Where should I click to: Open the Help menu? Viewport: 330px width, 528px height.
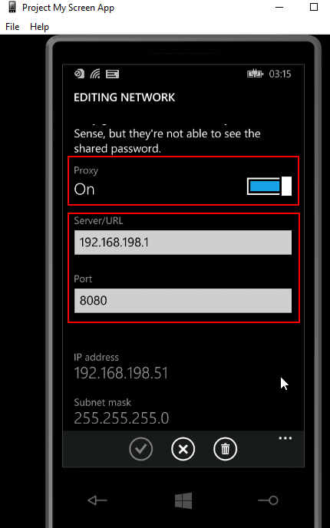[39, 27]
